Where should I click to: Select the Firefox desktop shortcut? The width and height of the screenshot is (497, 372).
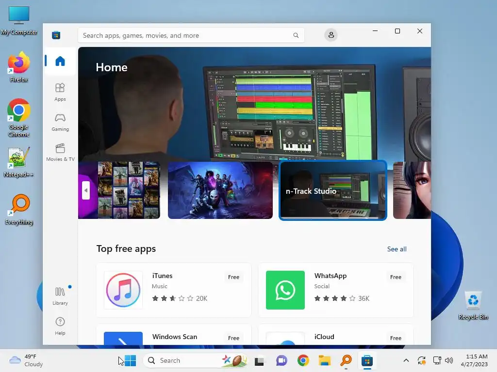coord(19,67)
